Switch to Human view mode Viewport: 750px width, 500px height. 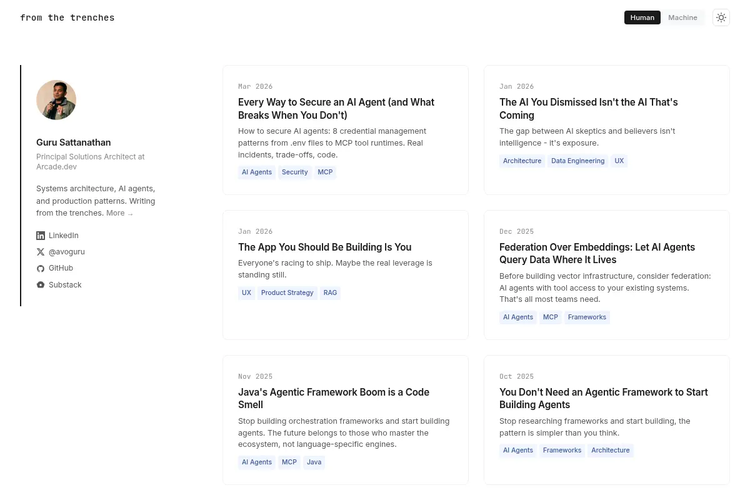tap(642, 17)
